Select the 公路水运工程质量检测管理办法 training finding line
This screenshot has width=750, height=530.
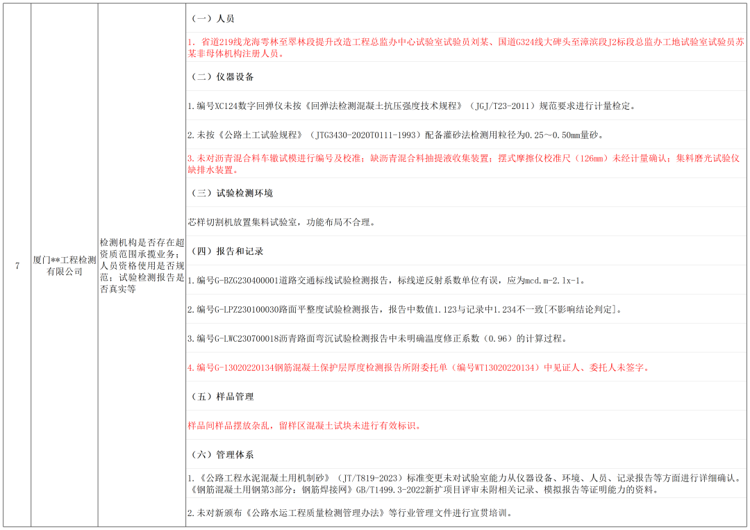(349, 513)
